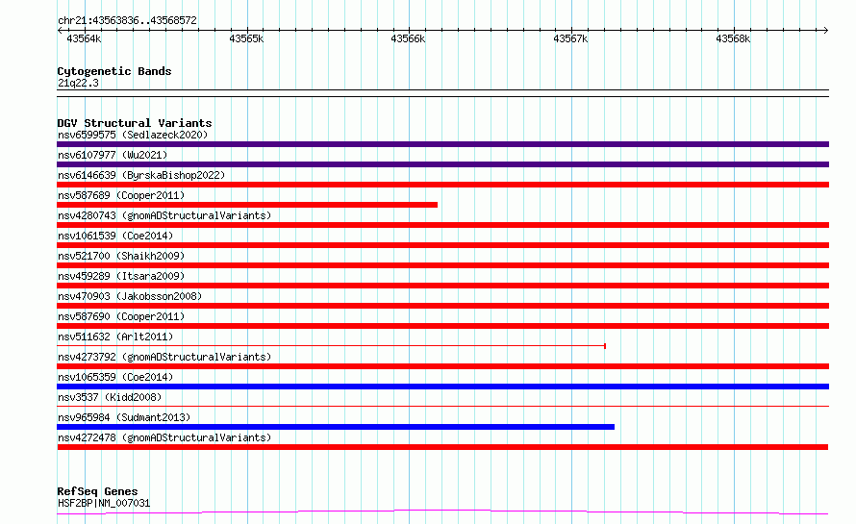
Task: Click the red bar under nsv587690
Action: 442,326
